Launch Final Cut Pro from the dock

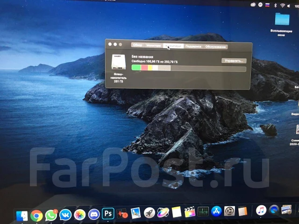click(190, 211)
